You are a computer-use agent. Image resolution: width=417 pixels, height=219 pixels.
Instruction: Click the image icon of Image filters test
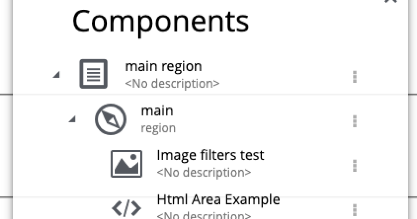pyautogui.click(x=126, y=163)
